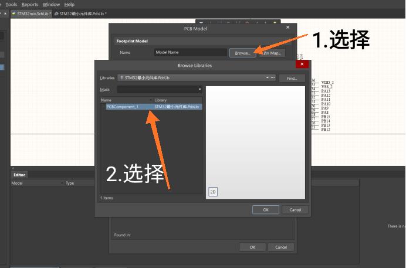Sort by Name column header
This screenshot has height=268, width=406.
(127, 100)
